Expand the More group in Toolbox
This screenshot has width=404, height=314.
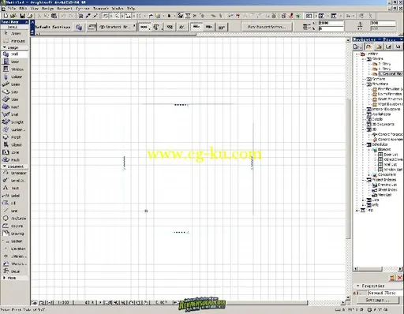[4, 278]
